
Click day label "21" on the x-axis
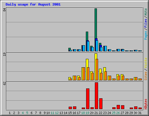(x=96, y=113)
